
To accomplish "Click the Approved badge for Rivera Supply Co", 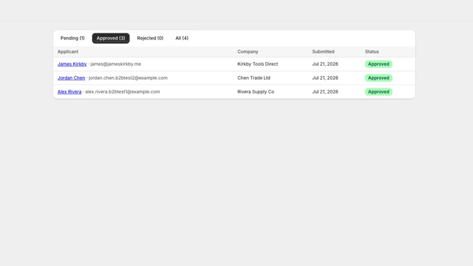I will click(x=378, y=92).
